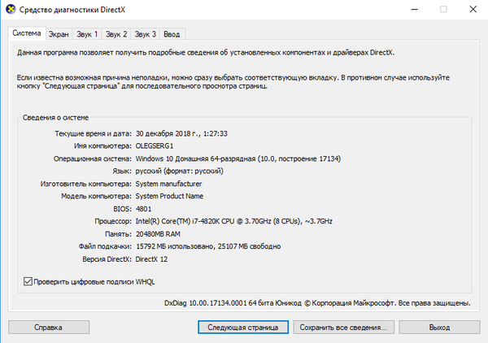Click the disabled maximize window icon
488x343 pixels.
(443, 9)
